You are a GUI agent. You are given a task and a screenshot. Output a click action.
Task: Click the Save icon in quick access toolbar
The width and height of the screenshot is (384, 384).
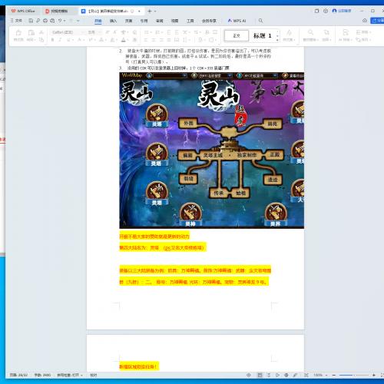point(31,21)
